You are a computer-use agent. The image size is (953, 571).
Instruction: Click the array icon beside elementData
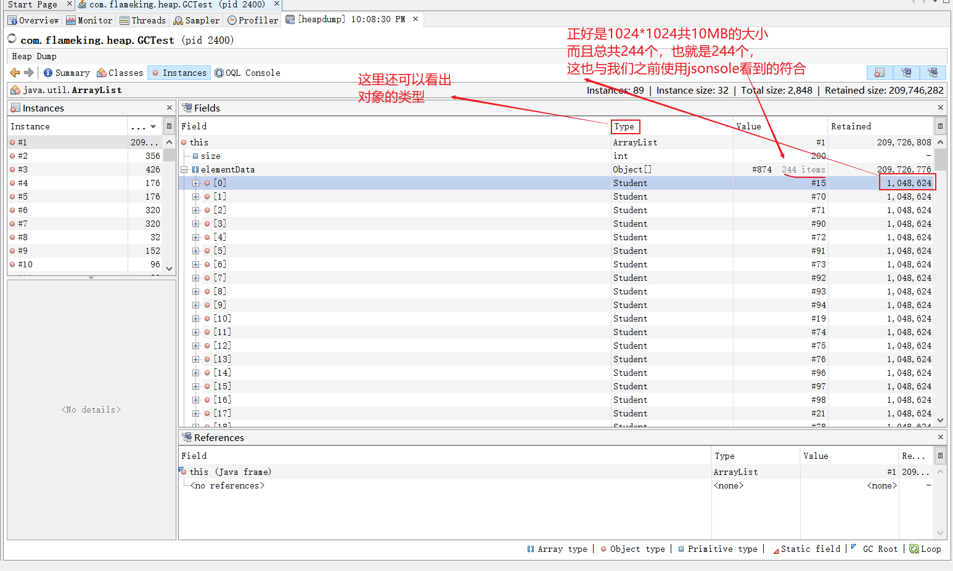(x=195, y=169)
